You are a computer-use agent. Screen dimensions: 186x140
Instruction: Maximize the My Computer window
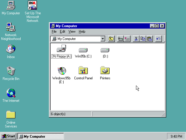click(157, 26)
